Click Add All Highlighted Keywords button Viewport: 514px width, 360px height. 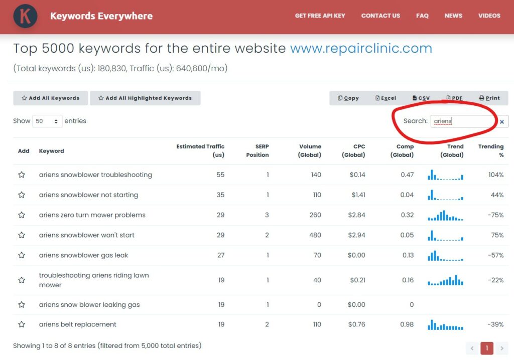coord(145,98)
